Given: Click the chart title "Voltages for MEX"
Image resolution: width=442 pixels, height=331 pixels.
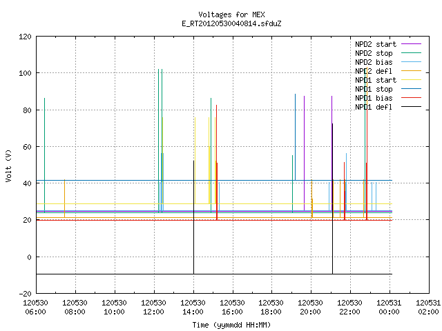Looking at the screenshot, I should point(232,14).
